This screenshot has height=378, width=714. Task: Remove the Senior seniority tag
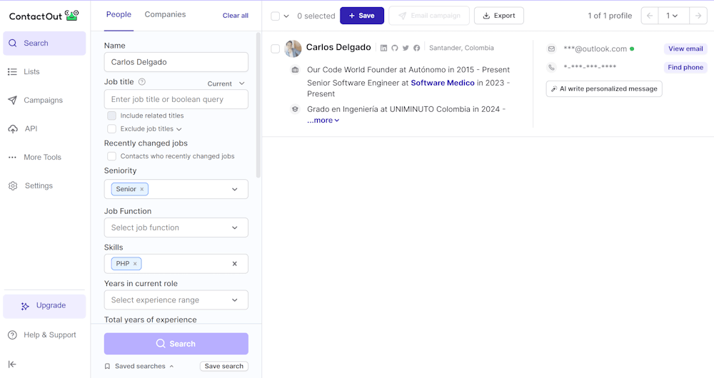[x=142, y=189]
